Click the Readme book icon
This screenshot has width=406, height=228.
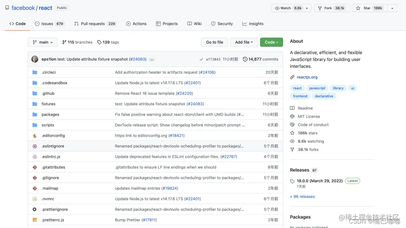(292, 108)
